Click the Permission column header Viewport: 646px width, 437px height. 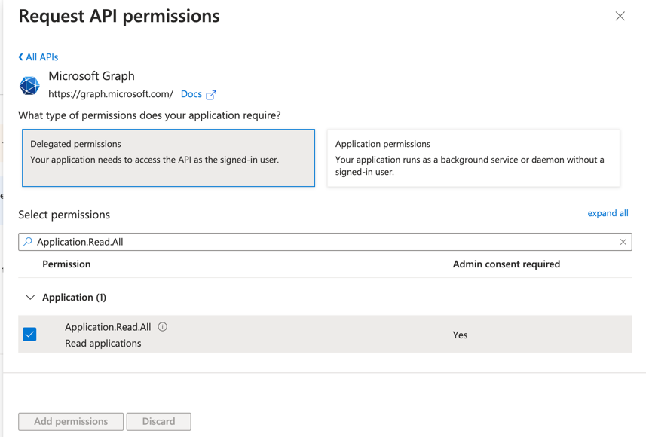coord(66,264)
